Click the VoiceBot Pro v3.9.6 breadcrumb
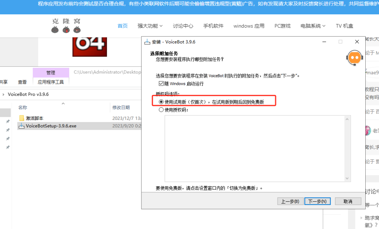 (x=28, y=94)
